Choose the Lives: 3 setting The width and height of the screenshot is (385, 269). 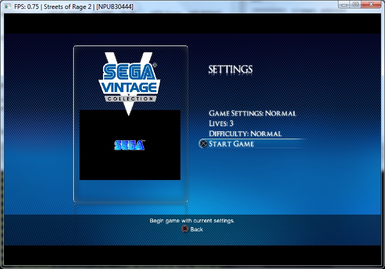tap(221, 124)
